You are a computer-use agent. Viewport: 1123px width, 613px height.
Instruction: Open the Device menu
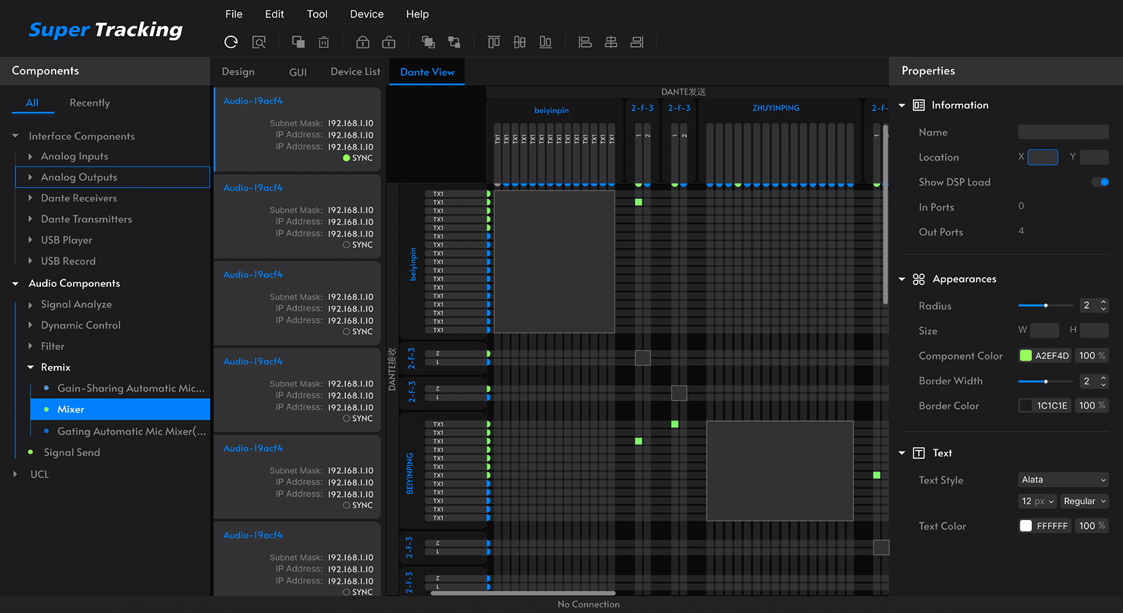(x=367, y=14)
